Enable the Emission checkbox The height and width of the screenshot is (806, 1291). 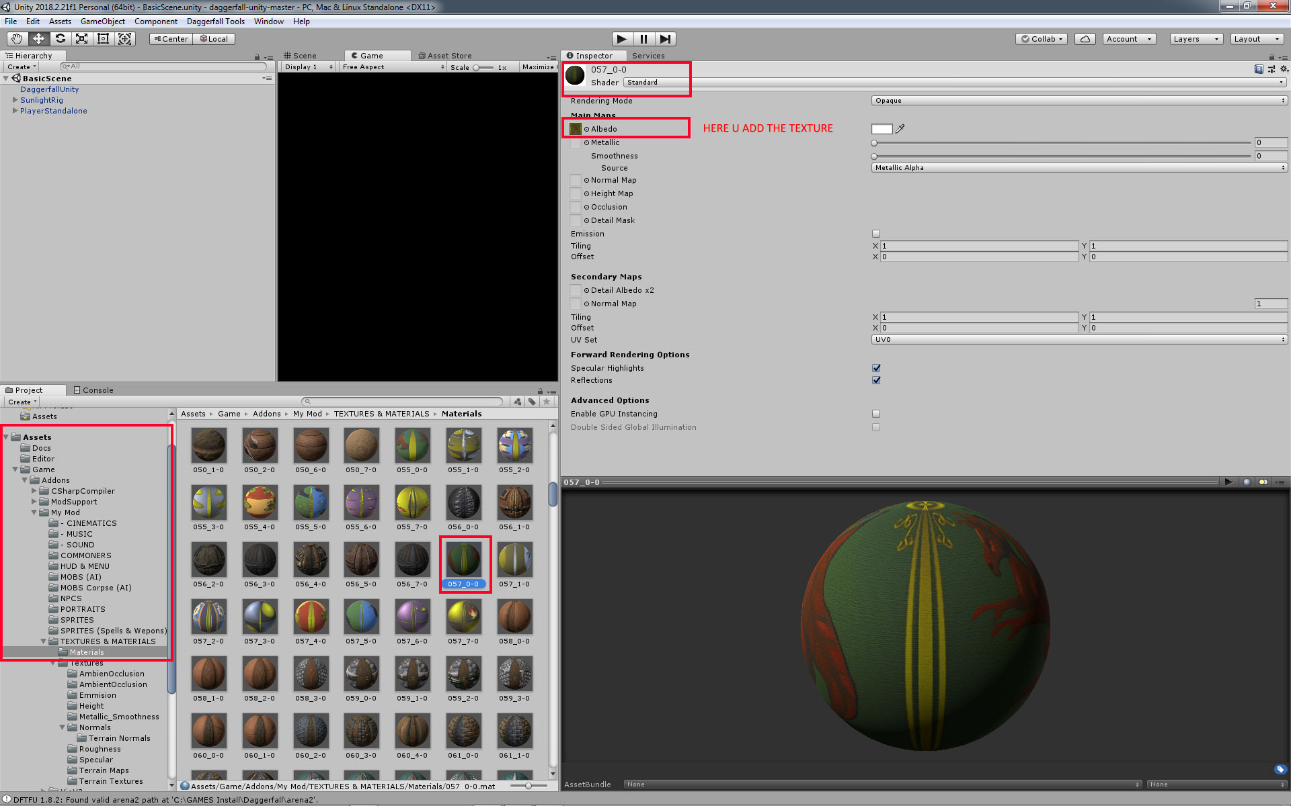point(876,234)
